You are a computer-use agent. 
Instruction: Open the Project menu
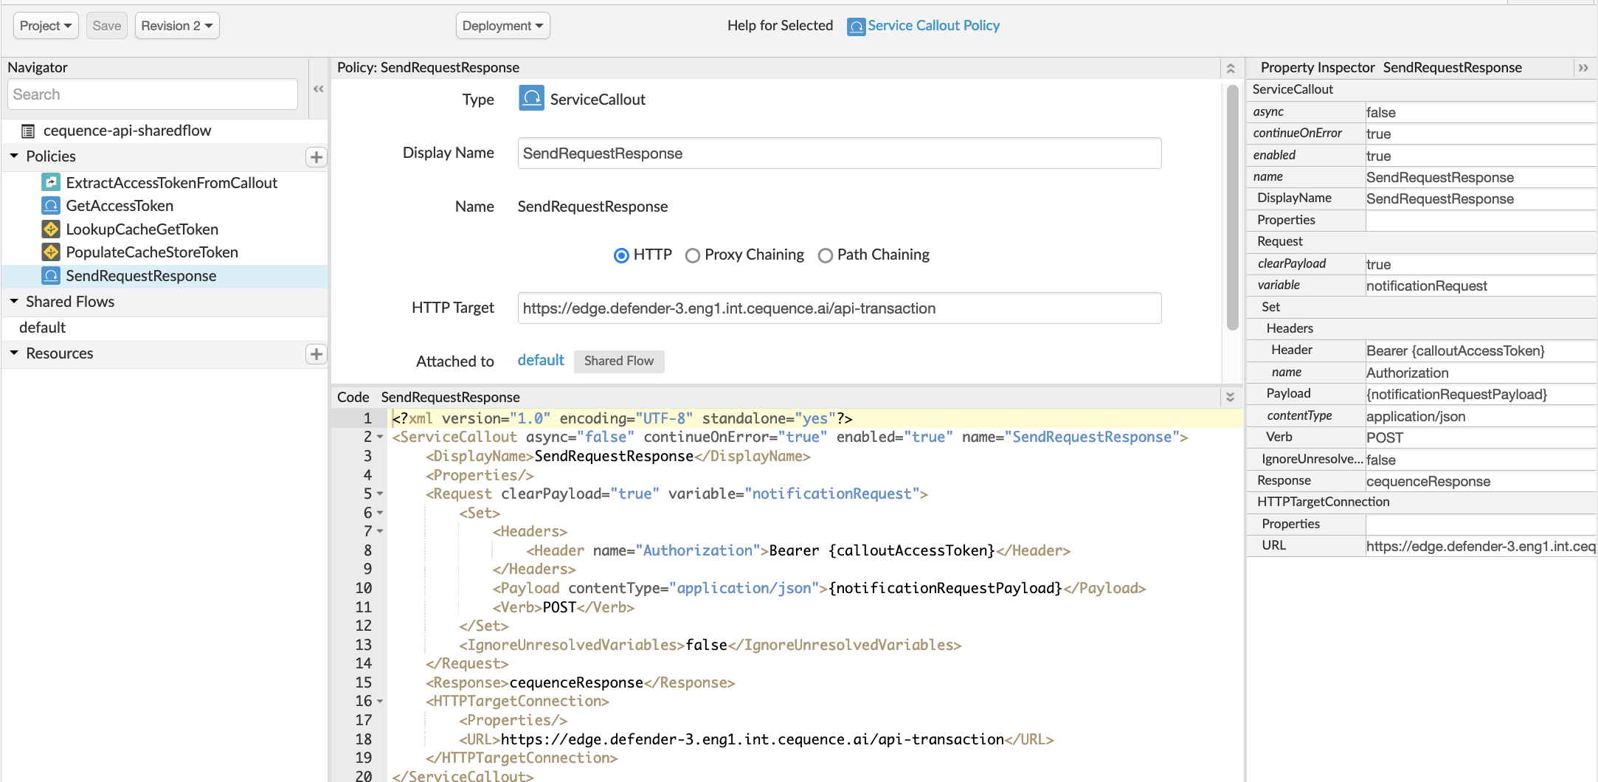click(45, 25)
